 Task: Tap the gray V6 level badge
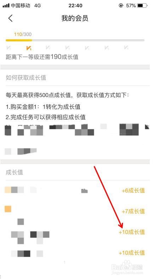point(126,48)
